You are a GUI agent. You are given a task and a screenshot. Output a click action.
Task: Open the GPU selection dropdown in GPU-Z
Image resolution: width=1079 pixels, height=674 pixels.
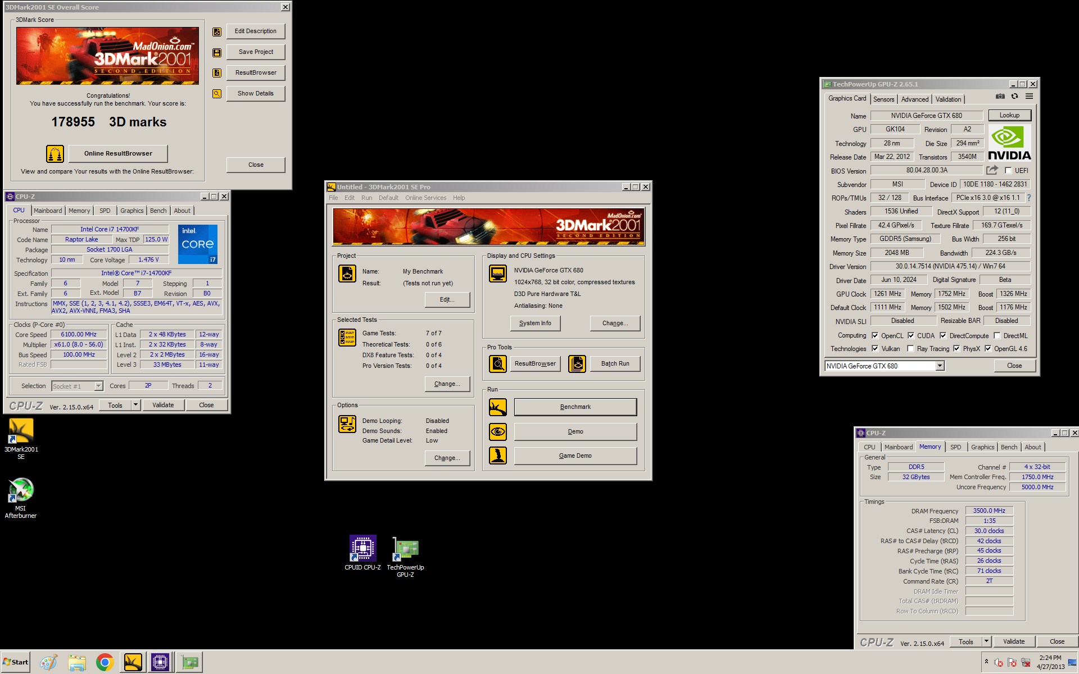click(x=940, y=366)
